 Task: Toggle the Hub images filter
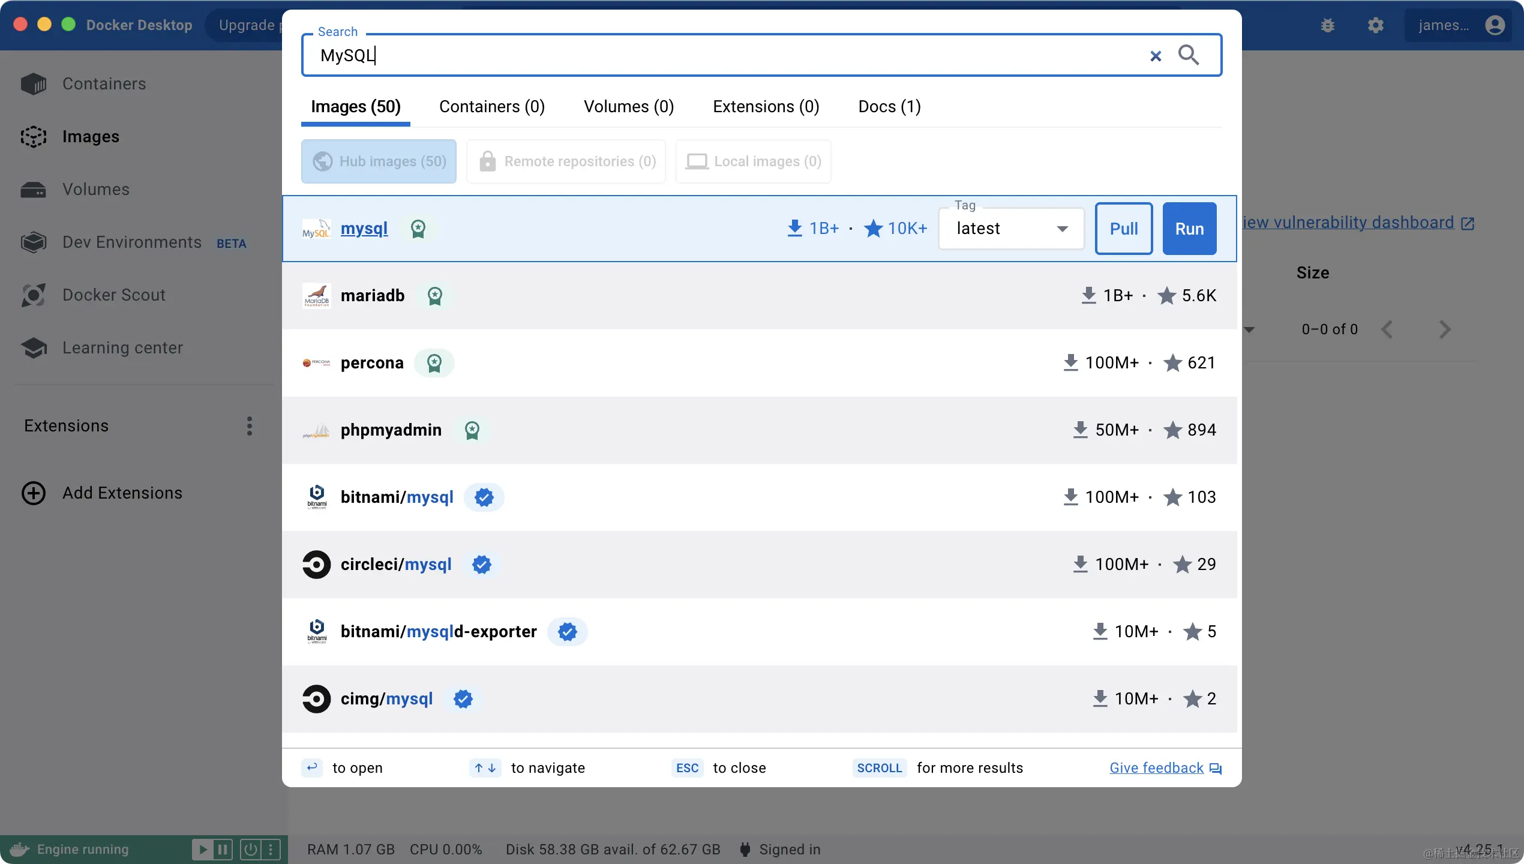pyautogui.click(x=378, y=161)
